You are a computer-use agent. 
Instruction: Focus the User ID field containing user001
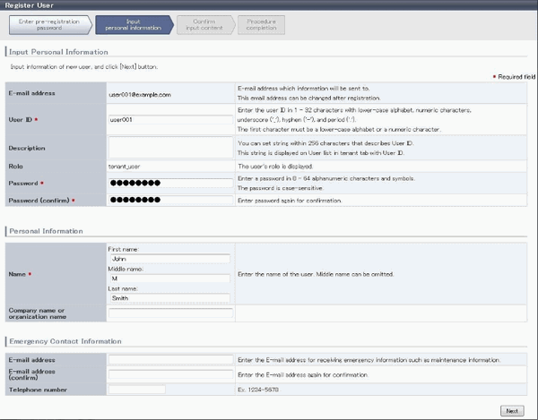tap(169, 118)
